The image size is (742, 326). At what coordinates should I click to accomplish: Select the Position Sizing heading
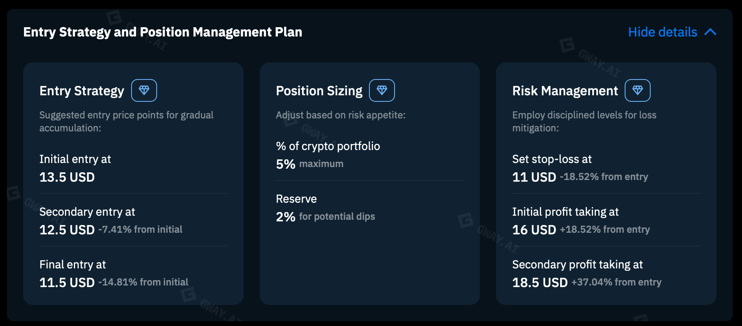tap(319, 91)
